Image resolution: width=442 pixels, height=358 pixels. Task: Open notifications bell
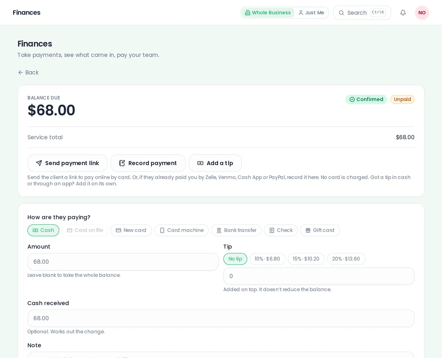pyautogui.click(x=403, y=13)
